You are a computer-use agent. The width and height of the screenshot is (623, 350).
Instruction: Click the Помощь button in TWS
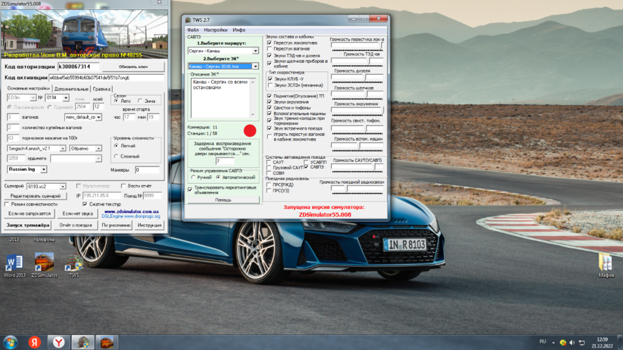pos(223,200)
